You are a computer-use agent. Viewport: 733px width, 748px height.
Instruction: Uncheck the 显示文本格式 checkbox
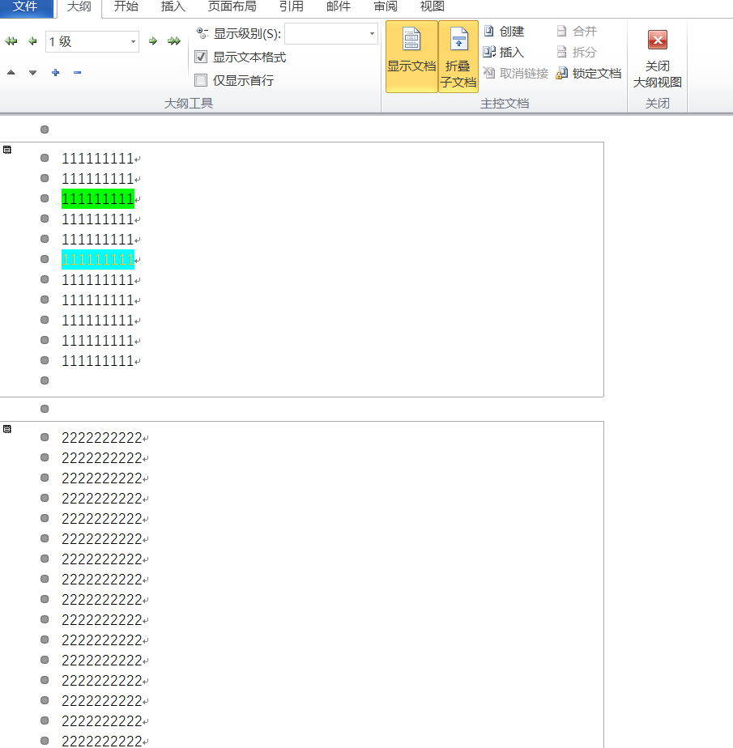202,57
